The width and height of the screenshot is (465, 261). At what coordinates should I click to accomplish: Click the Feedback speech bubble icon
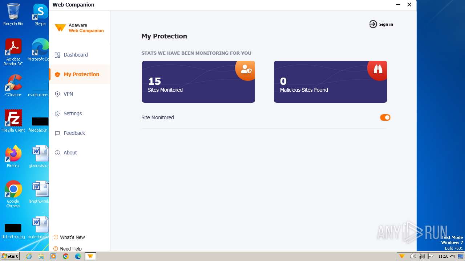click(x=57, y=133)
